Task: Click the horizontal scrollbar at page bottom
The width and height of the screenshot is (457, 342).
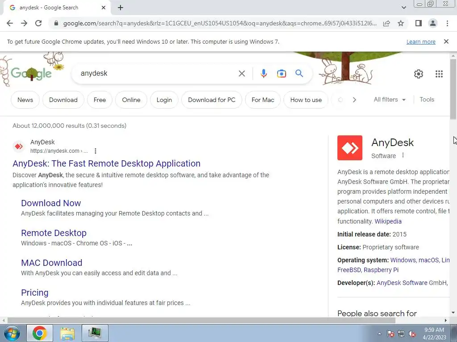Action: coord(201,321)
